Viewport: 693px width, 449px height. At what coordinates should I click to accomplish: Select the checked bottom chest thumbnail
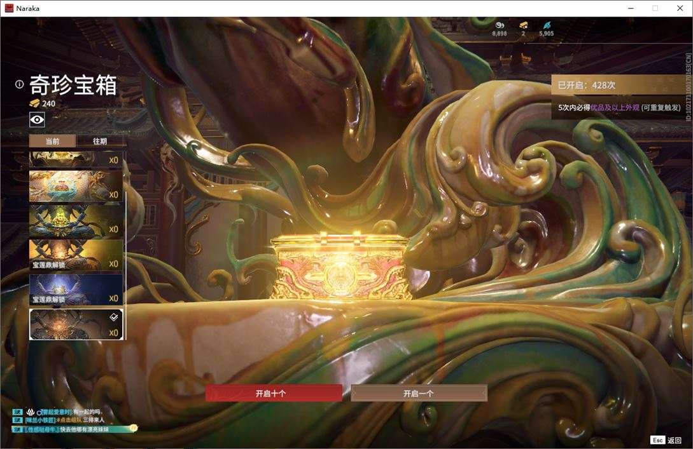[x=76, y=324]
